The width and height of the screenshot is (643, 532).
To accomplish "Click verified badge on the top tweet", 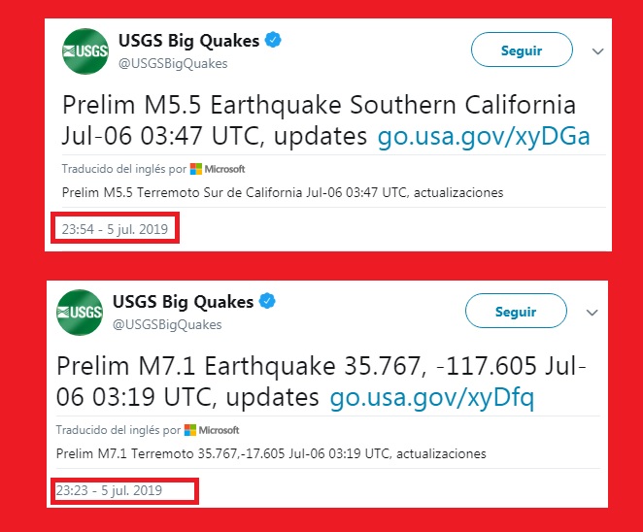I will pos(275,41).
